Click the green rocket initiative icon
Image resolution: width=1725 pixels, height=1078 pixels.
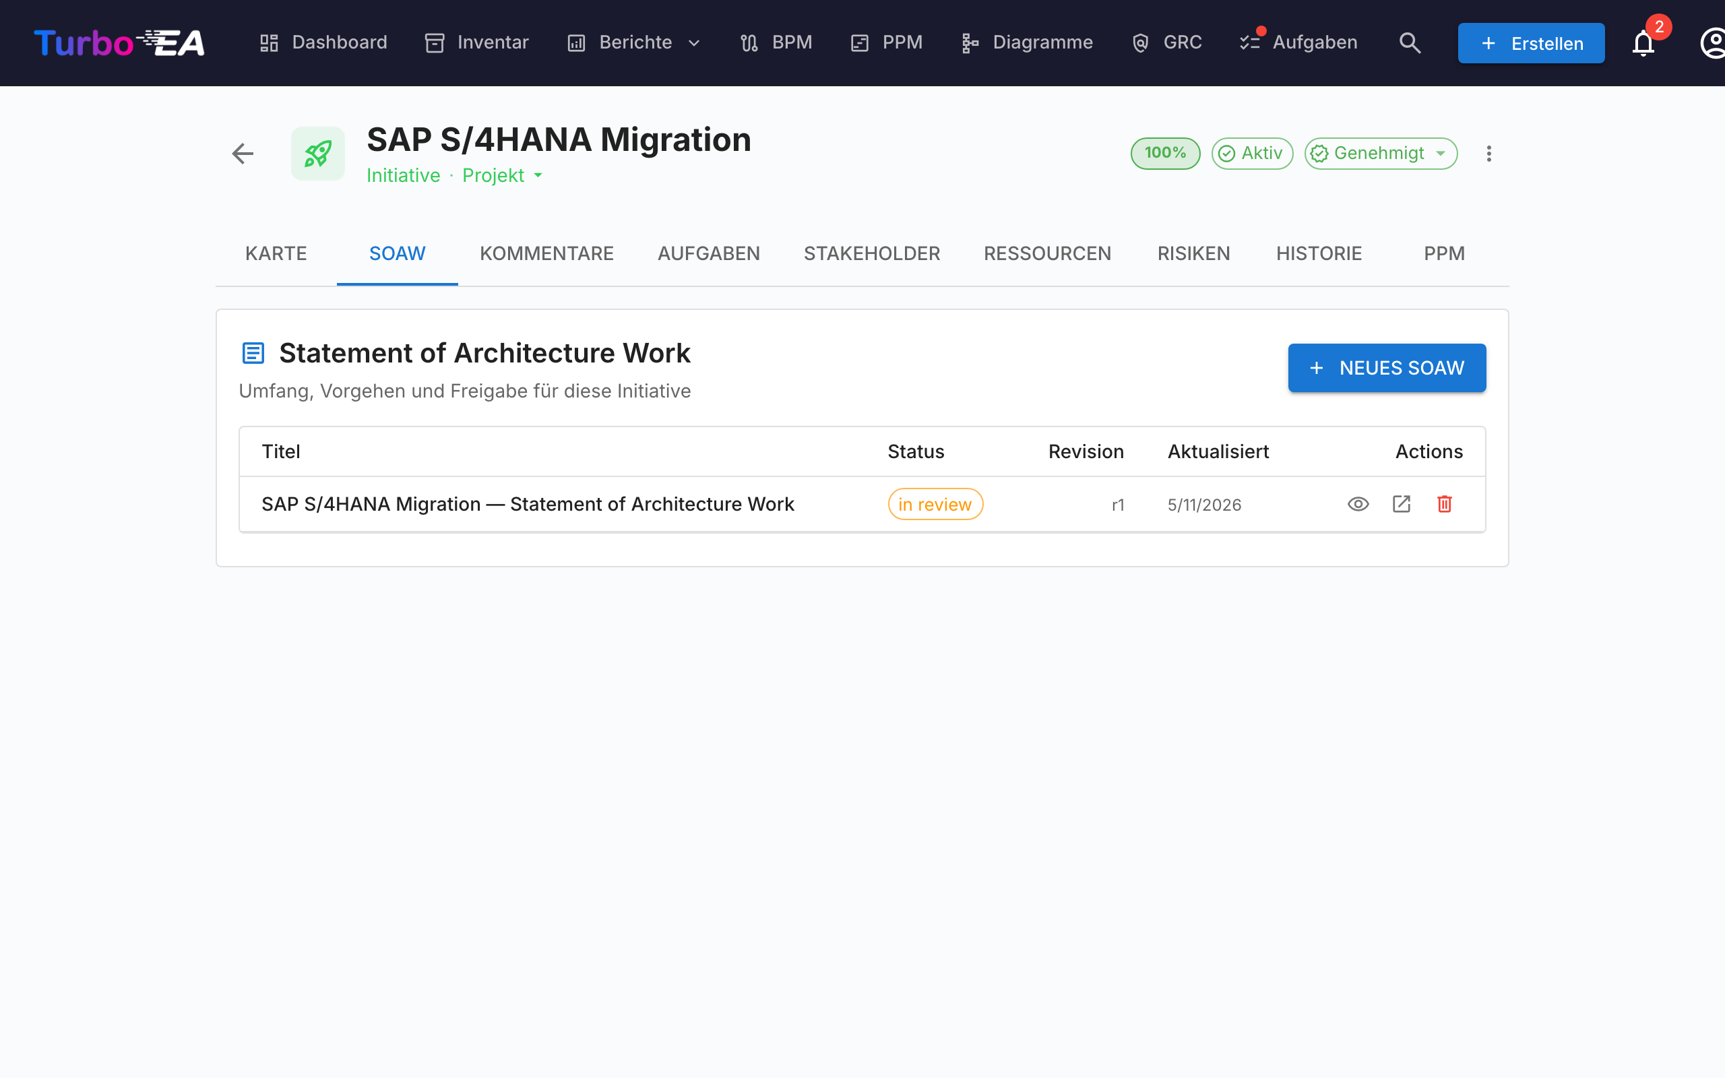(318, 154)
